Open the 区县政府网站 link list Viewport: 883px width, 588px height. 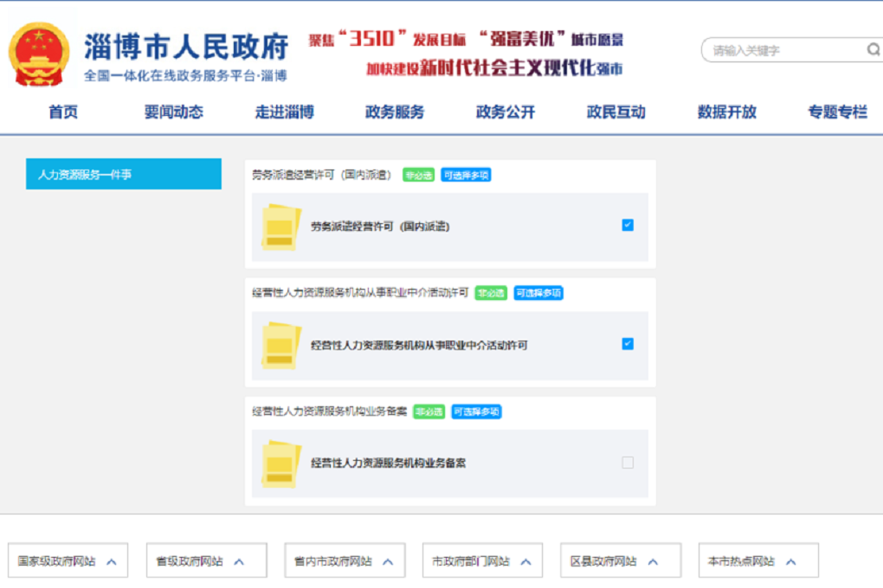[x=620, y=561]
